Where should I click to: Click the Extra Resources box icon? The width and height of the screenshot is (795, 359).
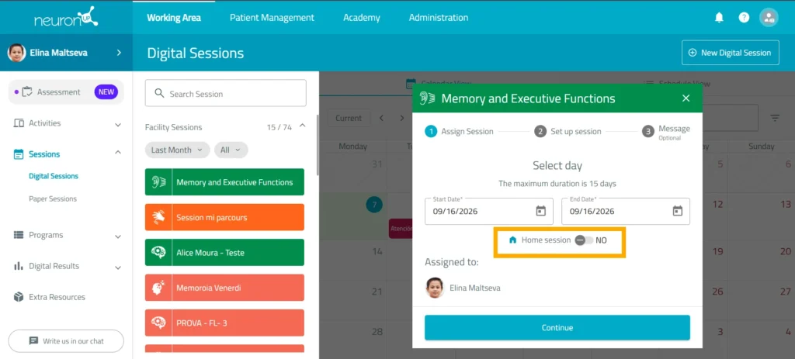(19, 297)
